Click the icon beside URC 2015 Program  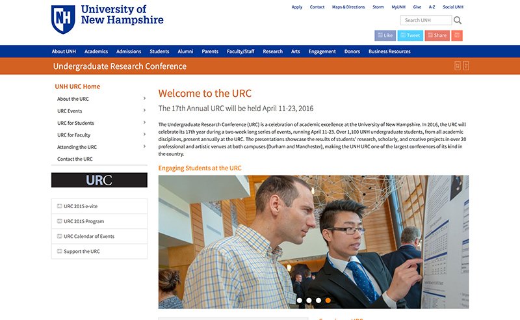(x=59, y=221)
